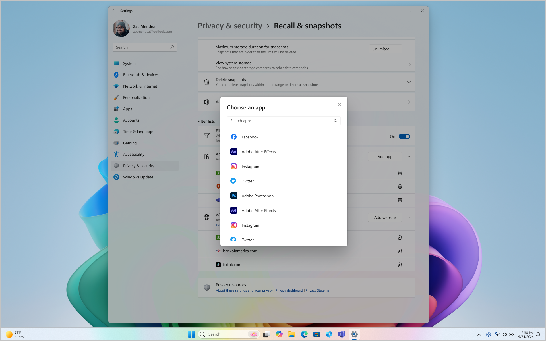Click the Add app button
Image resolution: width=546 pixels, height=341 pixels.
point(384,156)
